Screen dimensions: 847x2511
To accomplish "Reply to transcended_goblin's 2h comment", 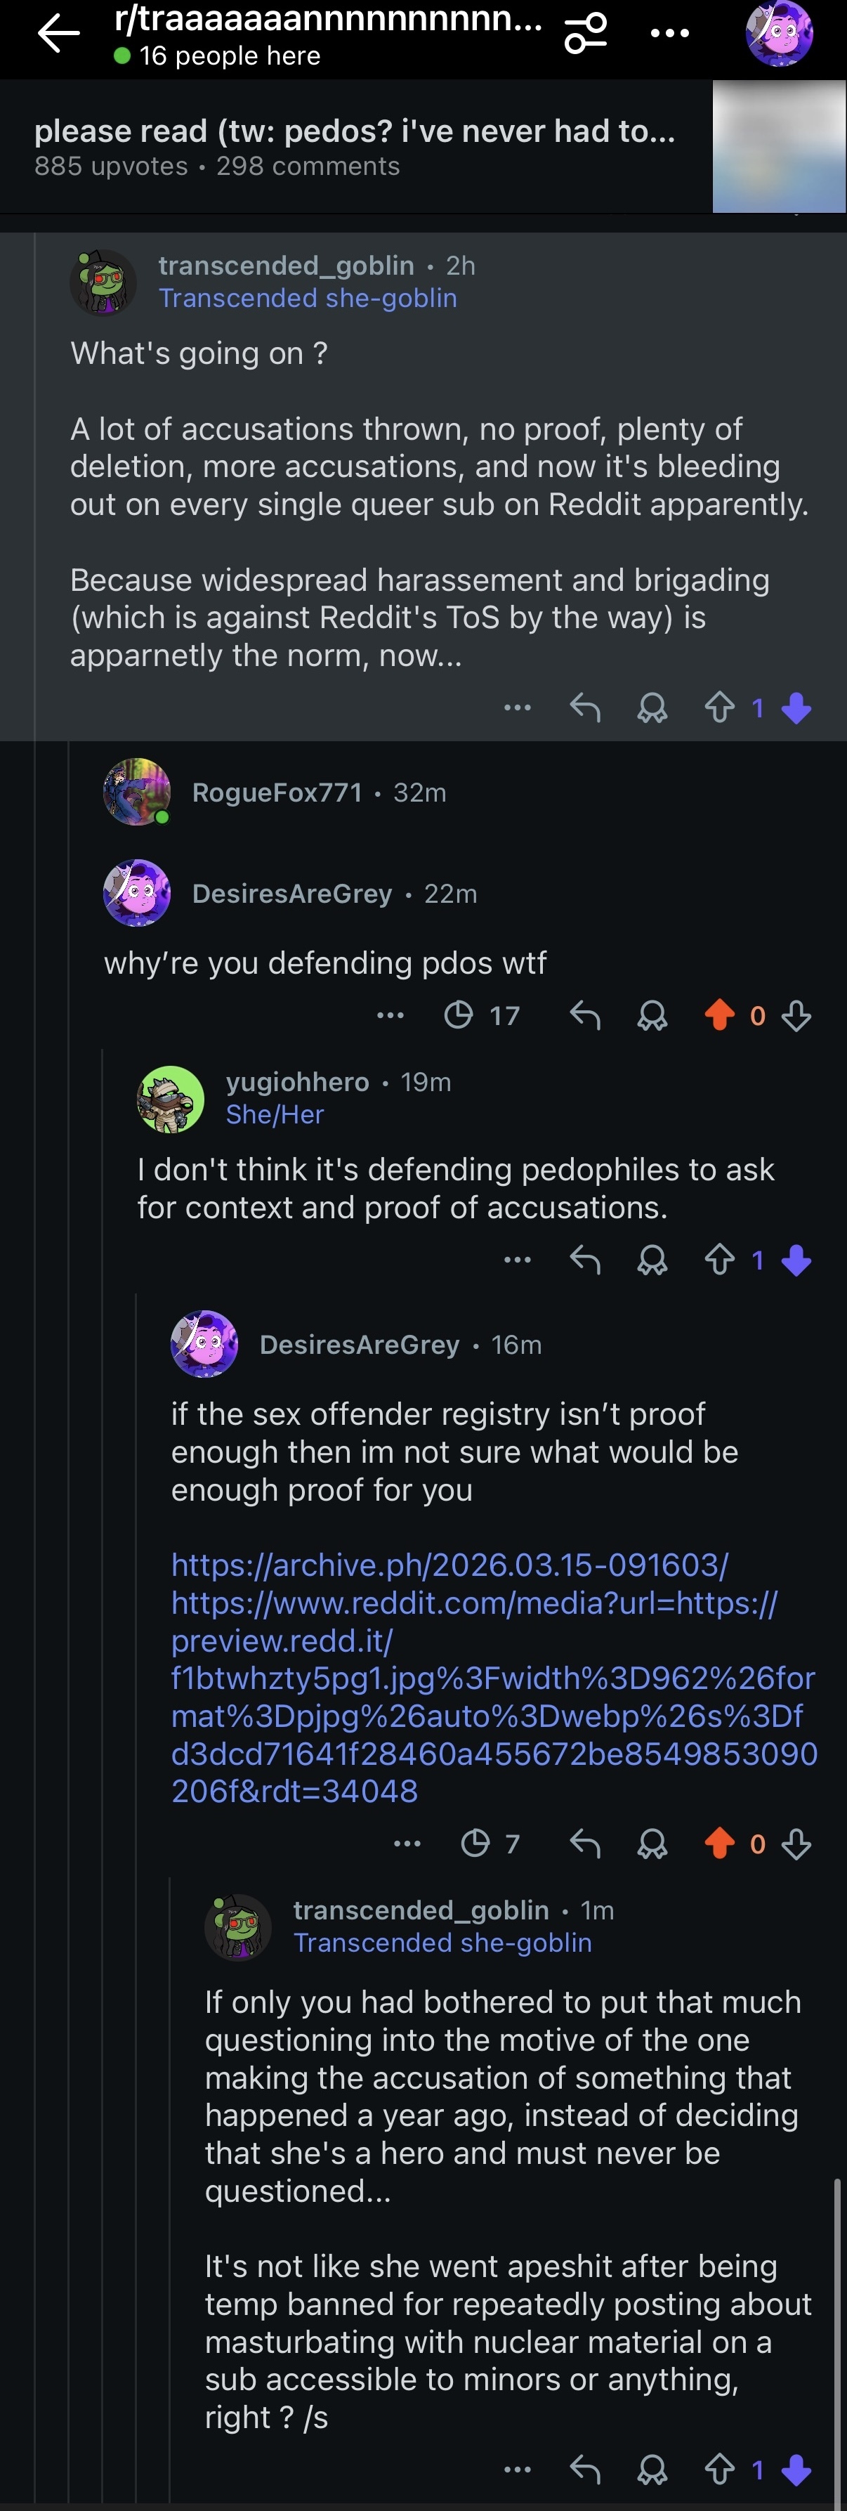I will (585, 707).
